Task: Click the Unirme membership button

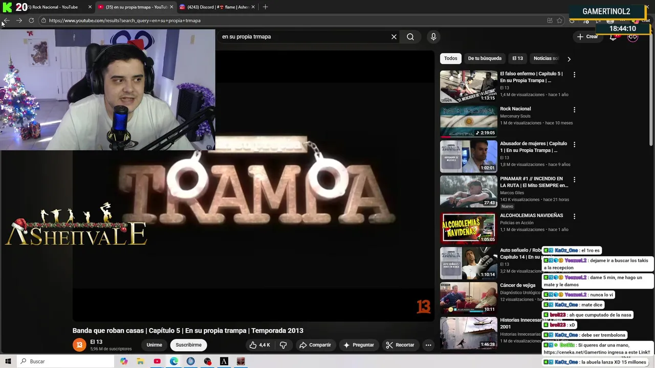Action: (x=154, y=345)
